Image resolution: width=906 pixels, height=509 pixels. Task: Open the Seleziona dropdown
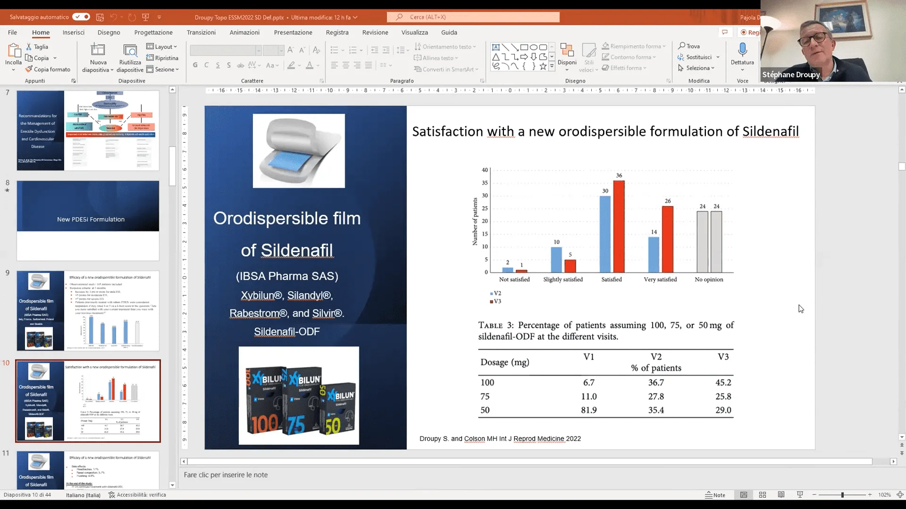696,68
